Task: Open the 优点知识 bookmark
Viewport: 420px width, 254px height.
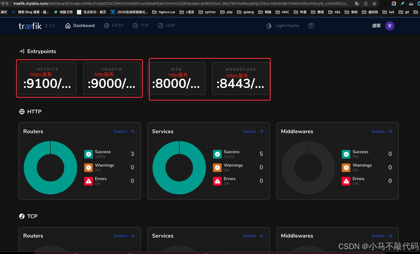Action: [92, 12]
